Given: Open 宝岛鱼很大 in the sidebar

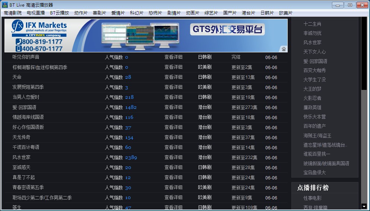Looking at the screenshot, I should (x=314, y=172).
